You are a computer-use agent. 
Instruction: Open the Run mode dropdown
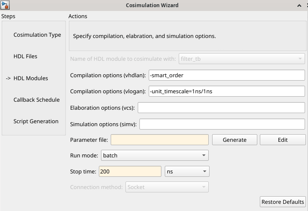155,155
